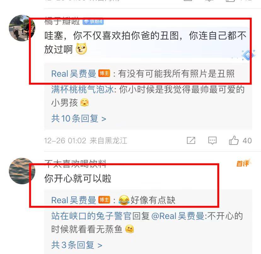The width and height of the screenshot is (261, 254).
Task: Tap the blue diamond fan decoration icon
Action: [x=248, y=55]
